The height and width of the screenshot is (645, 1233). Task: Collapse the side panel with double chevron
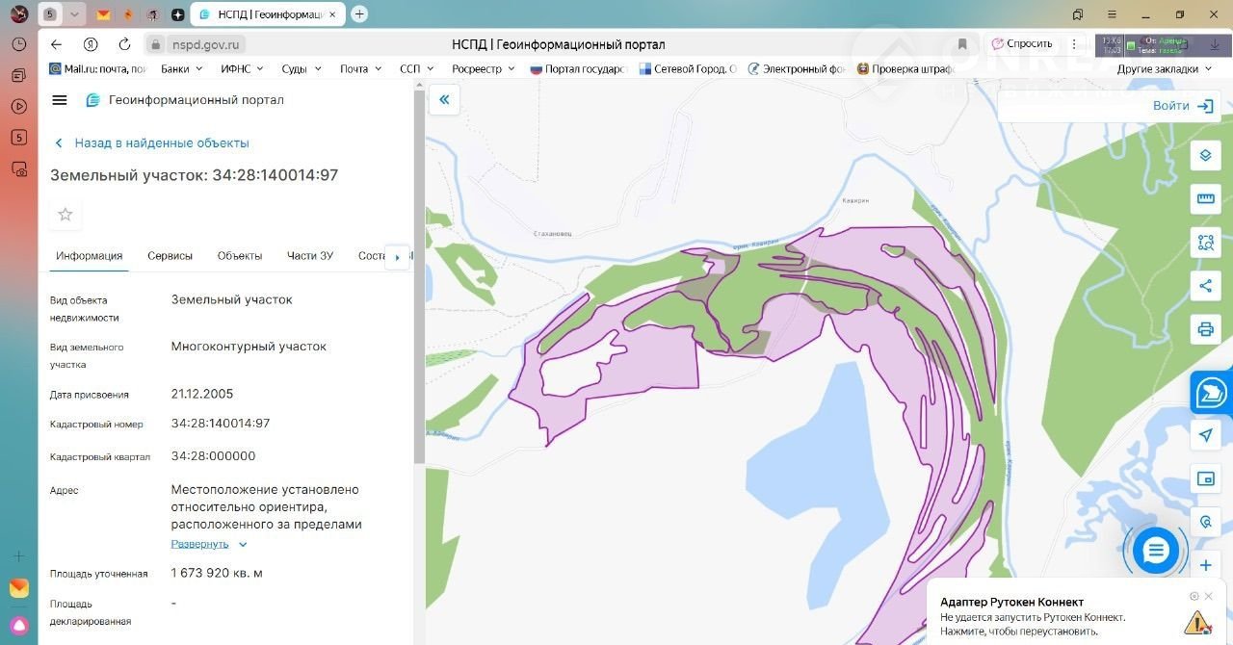click(x=444, y=99)
